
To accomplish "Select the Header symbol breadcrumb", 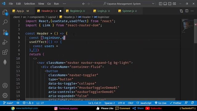I will coord(84,17).
